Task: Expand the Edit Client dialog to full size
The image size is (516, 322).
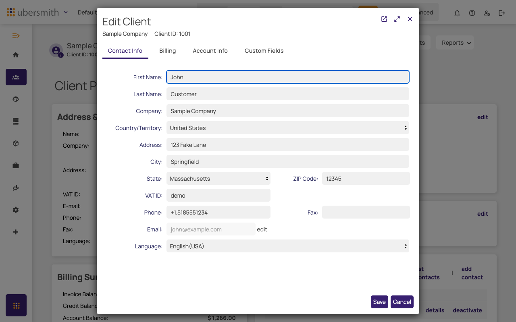Action: pyautogui.click(x=397, y=19)
